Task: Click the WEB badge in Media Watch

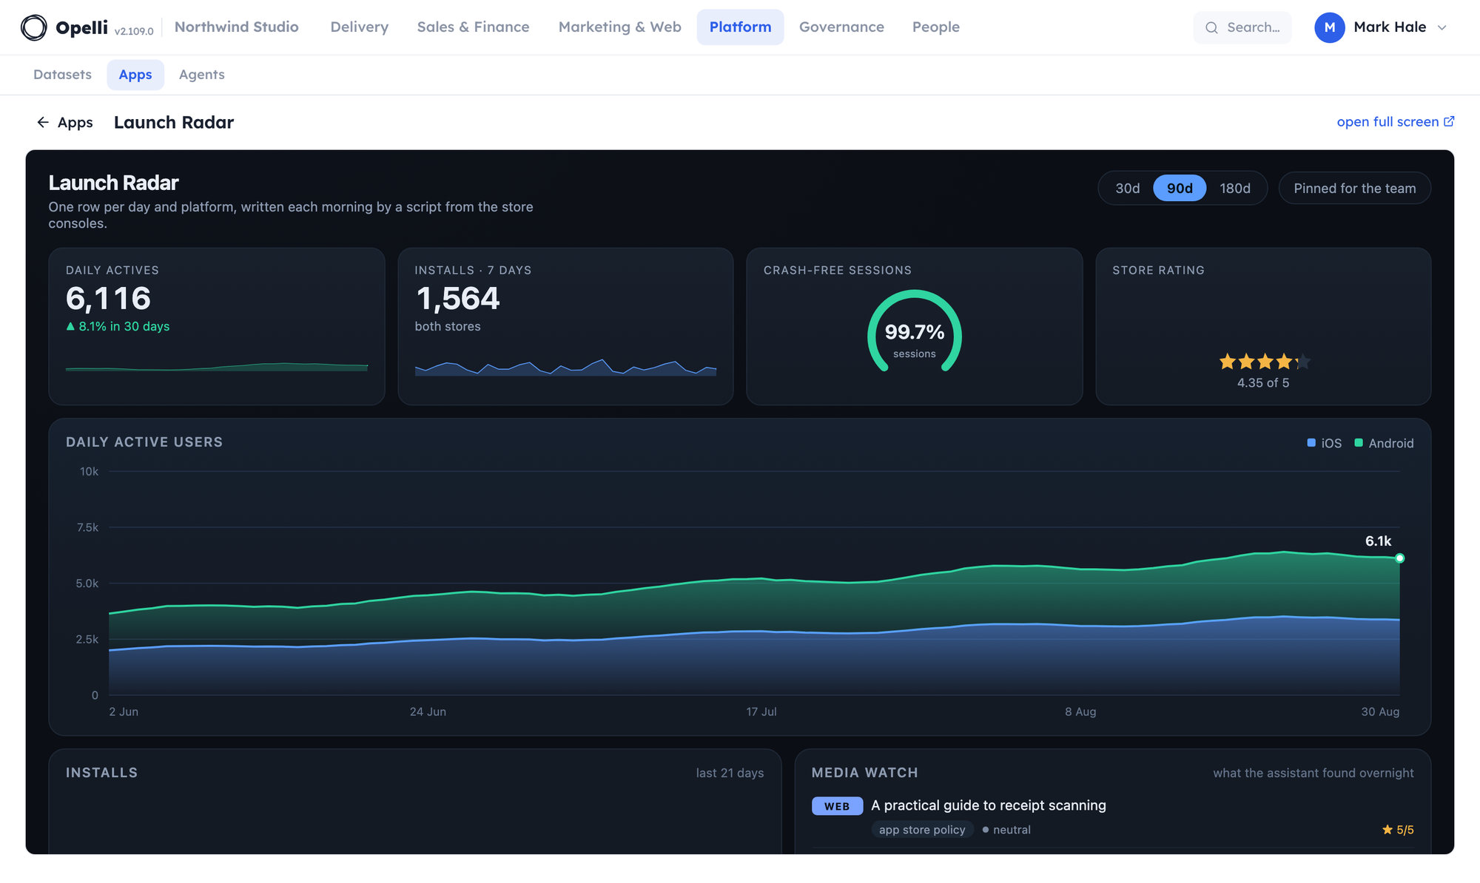Action: [x=837, y=806]
